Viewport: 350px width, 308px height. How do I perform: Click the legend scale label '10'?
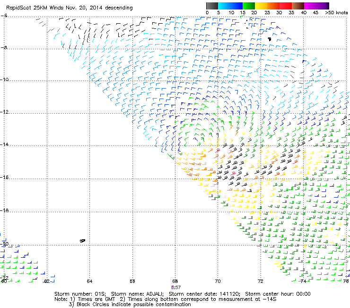231,13
